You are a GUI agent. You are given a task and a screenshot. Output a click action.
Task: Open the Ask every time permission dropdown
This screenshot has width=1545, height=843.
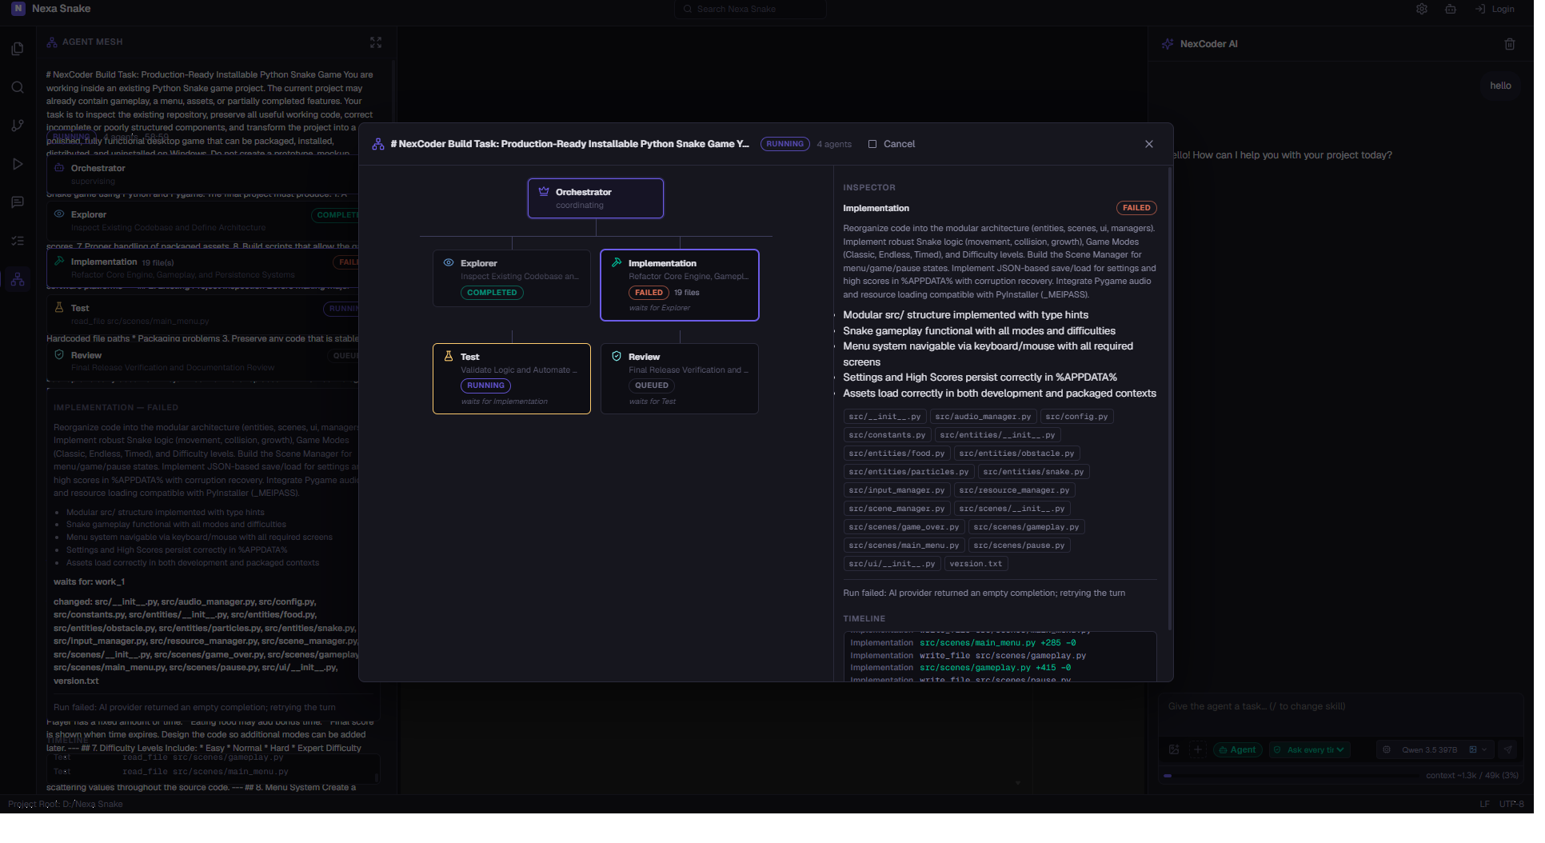click(x=1310, y=749)
